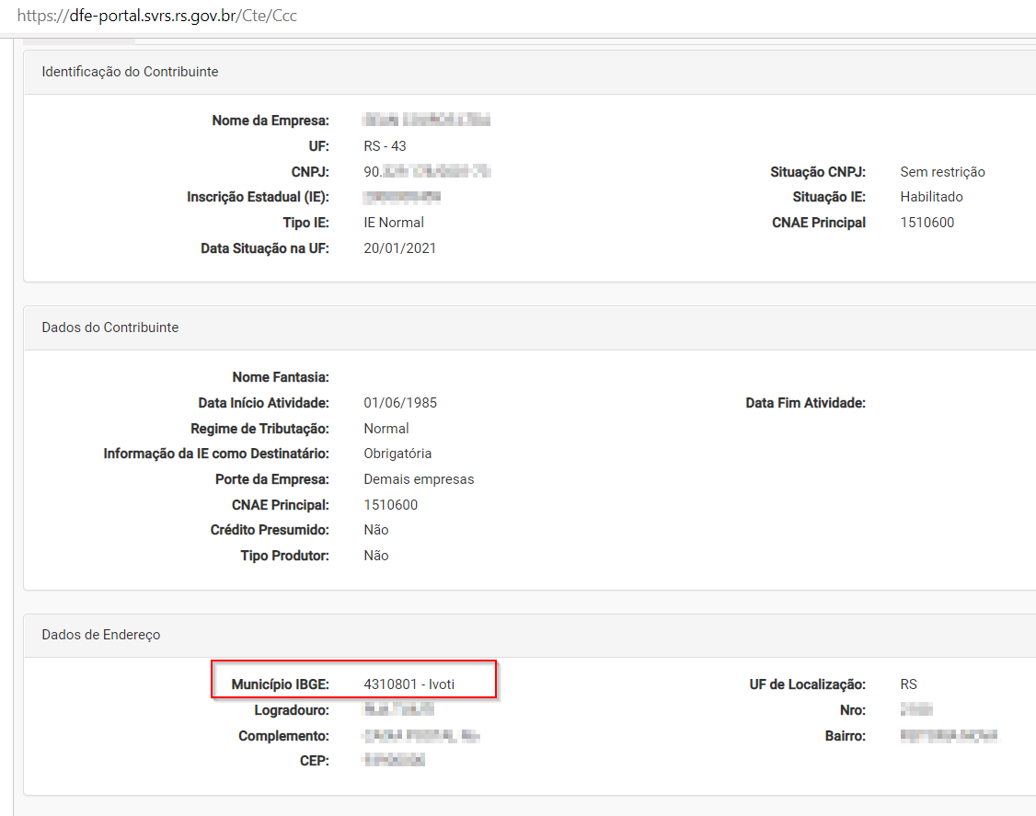
Task: Click the Situação IE value Habilitado
Action: click(931, 197)
